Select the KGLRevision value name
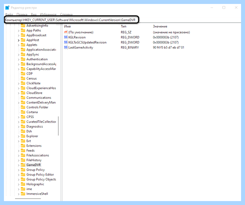 (x=77, y=37)
